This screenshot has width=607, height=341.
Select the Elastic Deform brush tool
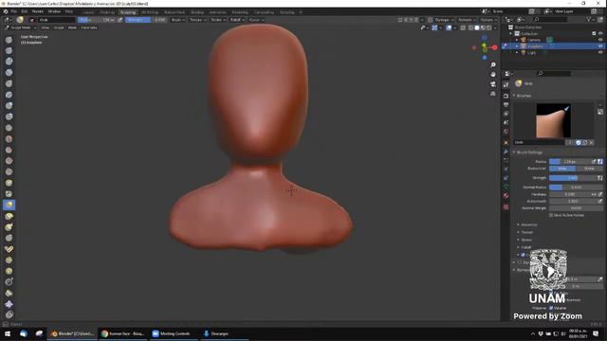pos(9,216)
